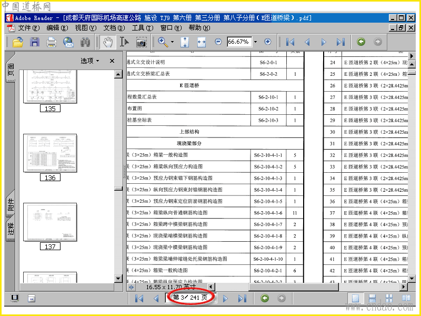Open the 编辑(E) menu

[x=57, y=28]
